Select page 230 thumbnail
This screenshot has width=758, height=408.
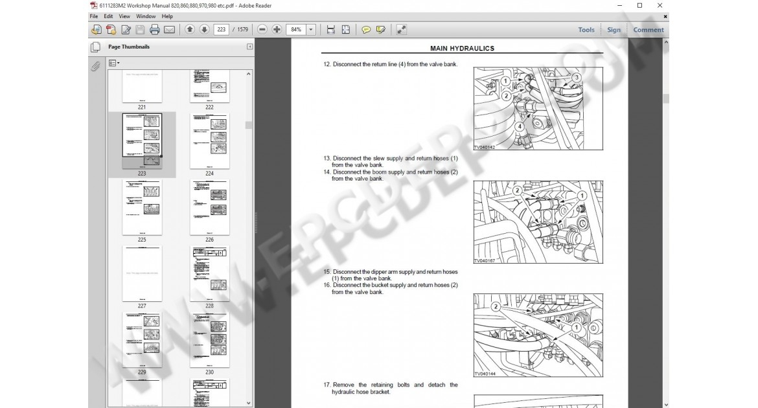pyautogui.click(x=210, y=340)
